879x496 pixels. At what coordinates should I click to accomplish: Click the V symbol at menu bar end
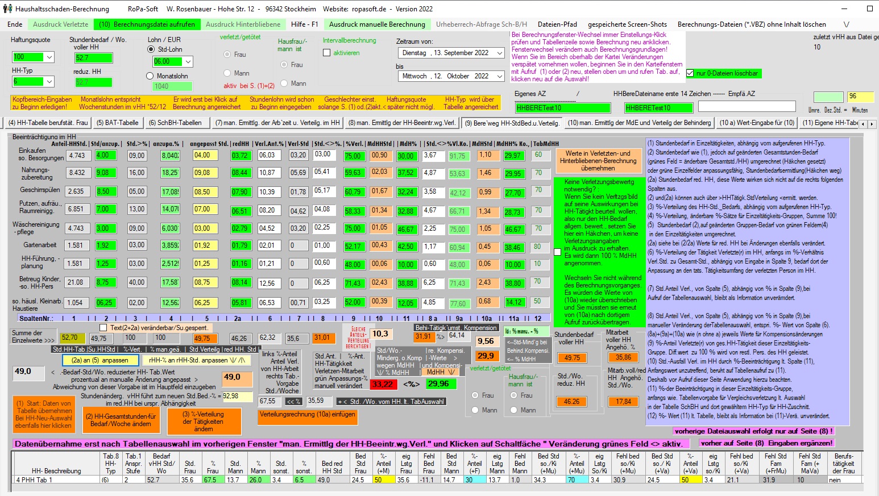tap(846, 24)
